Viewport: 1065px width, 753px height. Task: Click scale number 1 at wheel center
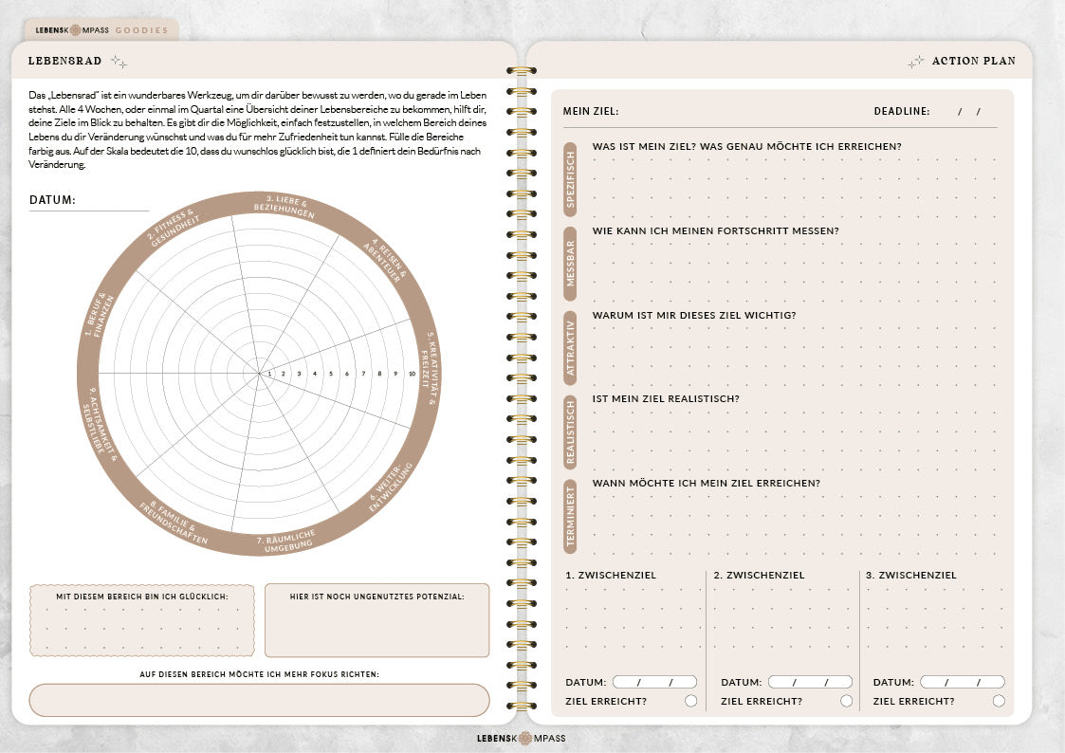269,374
